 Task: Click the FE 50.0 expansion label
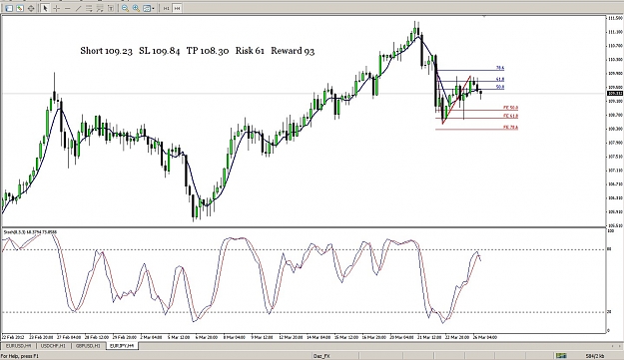[x=510, y=108]
